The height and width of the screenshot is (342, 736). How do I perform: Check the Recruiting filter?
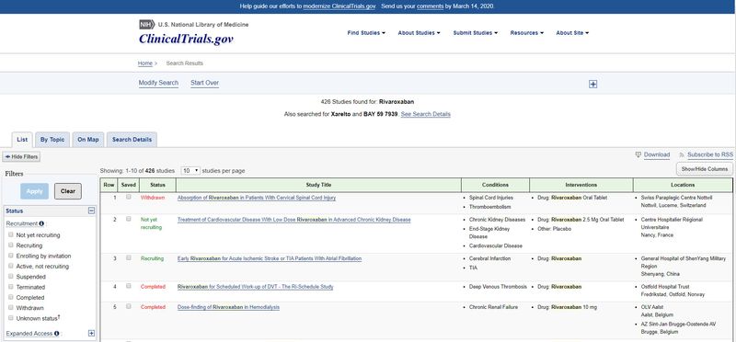(x=11, y=245)
